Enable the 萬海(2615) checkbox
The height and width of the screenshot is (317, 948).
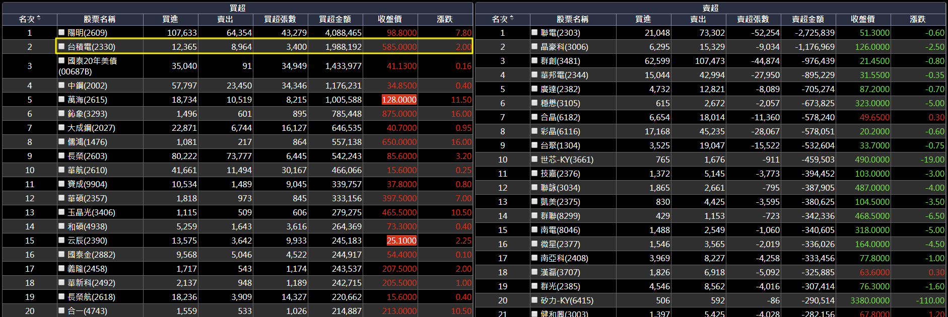click(x=61, y=99)
